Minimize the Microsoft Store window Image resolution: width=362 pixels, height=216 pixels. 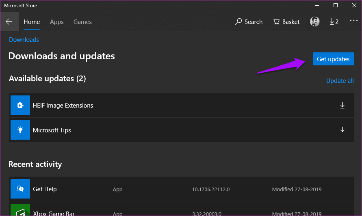317,5
